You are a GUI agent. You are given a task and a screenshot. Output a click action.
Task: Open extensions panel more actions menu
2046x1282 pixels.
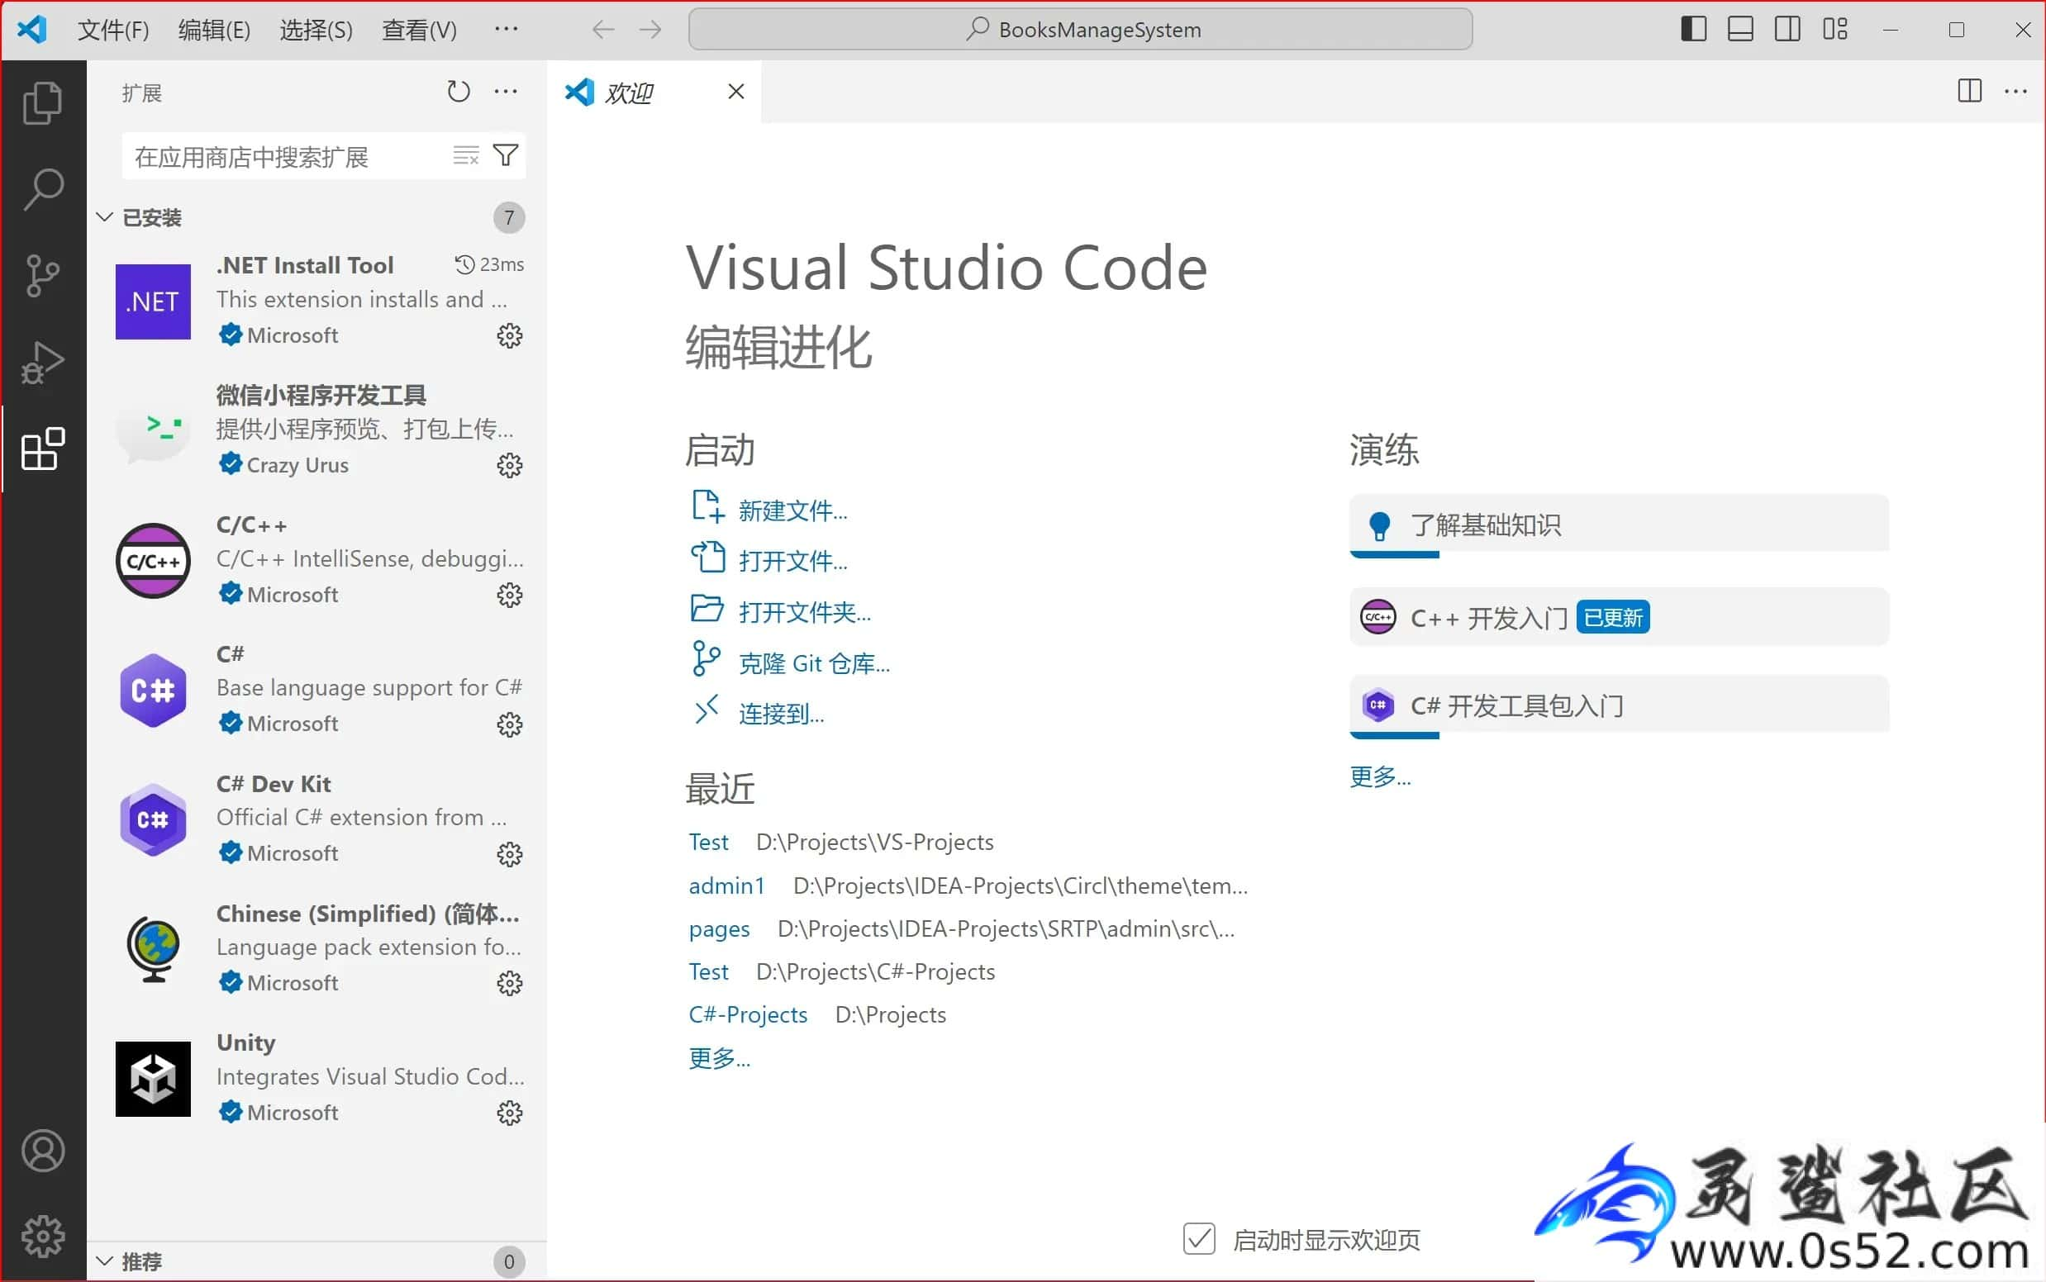point(506,92)
